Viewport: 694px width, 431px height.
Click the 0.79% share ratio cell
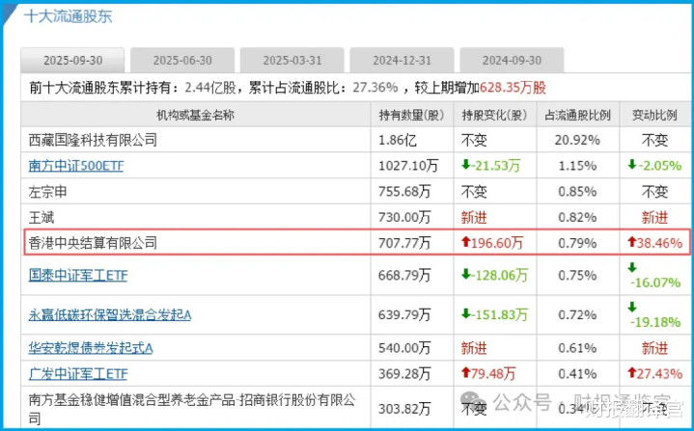coord(577,243)
